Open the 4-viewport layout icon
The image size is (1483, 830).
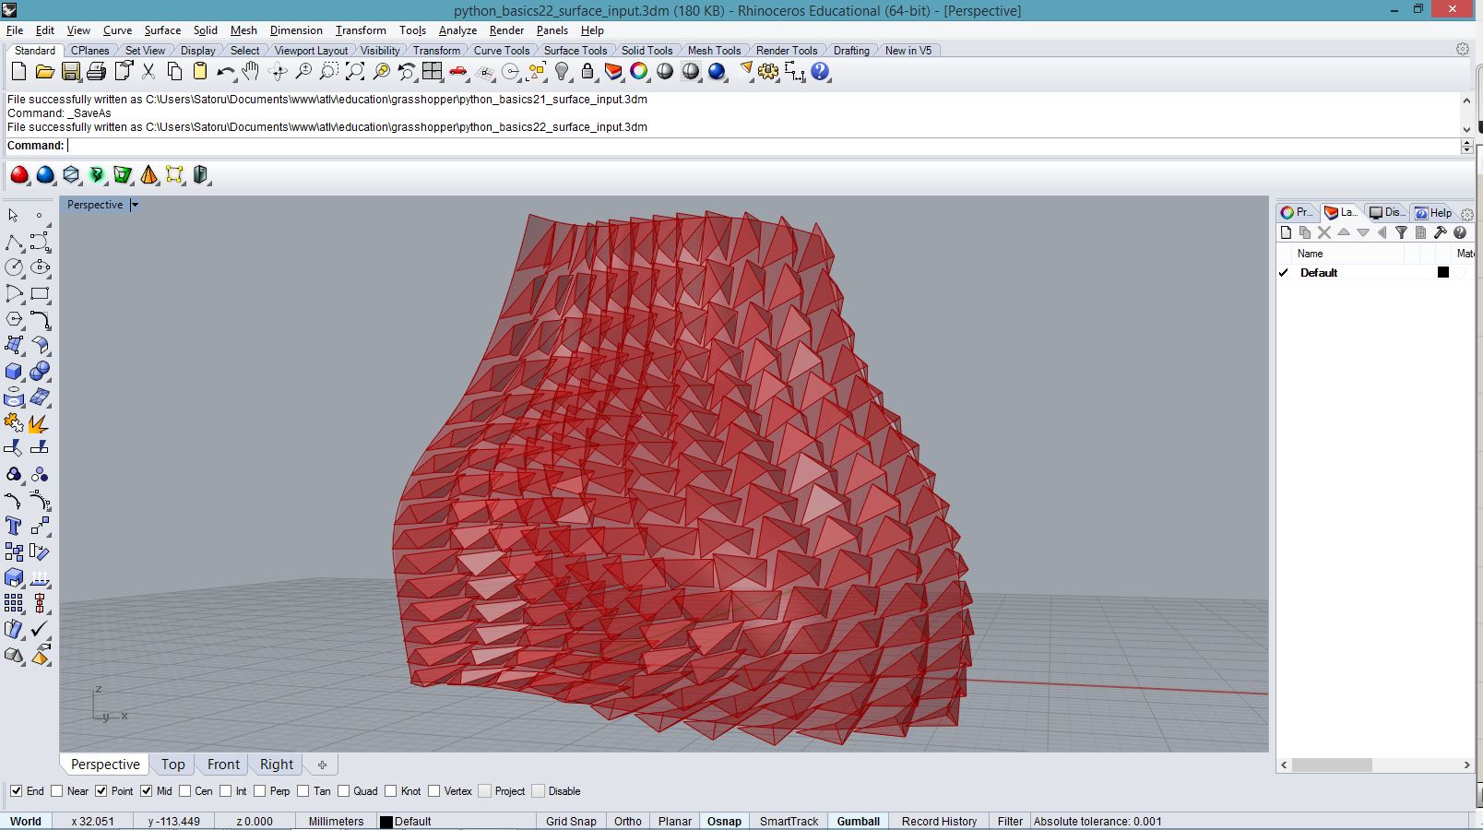[x=433, y=72]
